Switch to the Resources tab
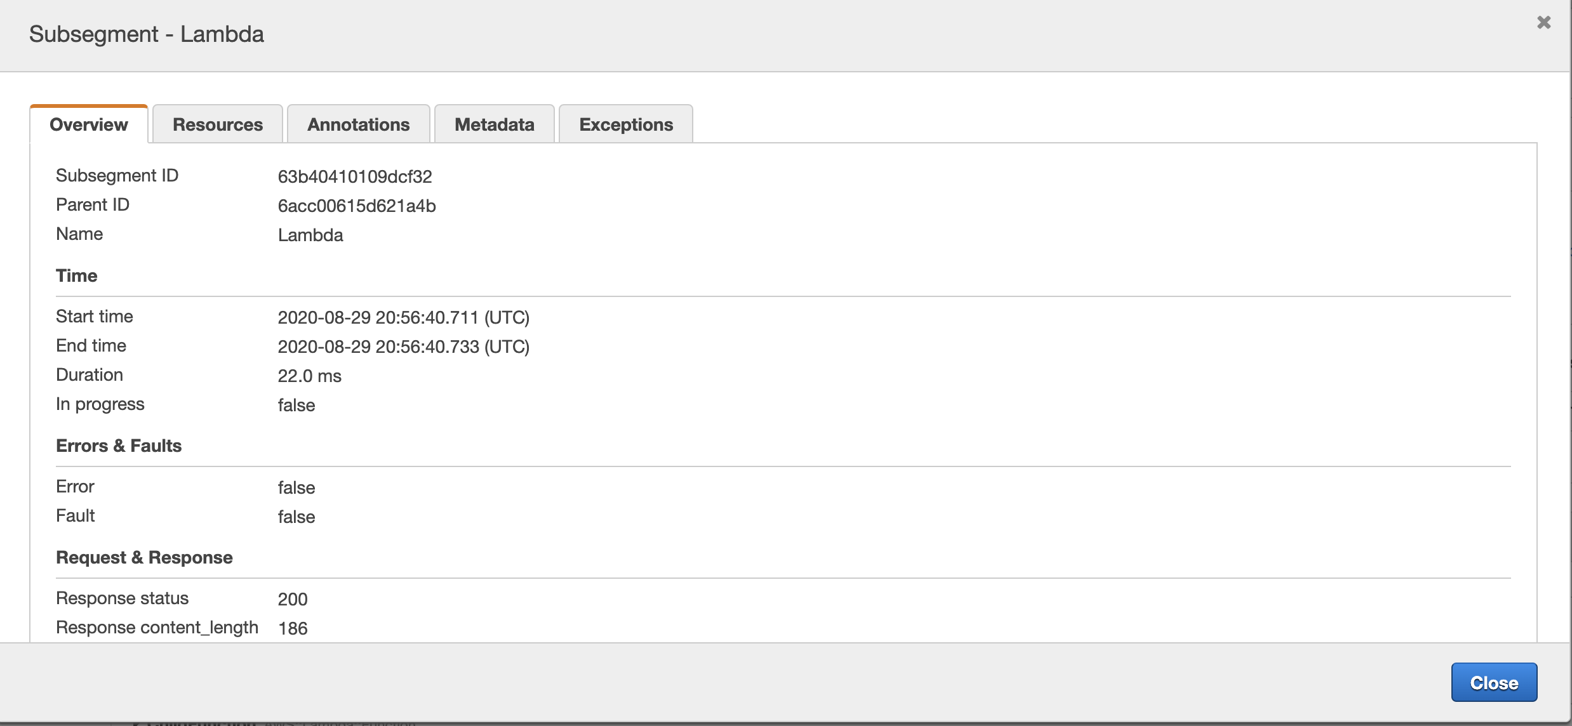The height and width of the screenshot is (726, 1572). pos(216,124)
